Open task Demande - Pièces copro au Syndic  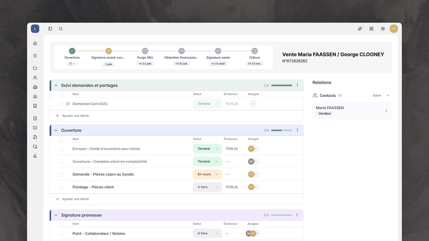click(x=103, y=174)
